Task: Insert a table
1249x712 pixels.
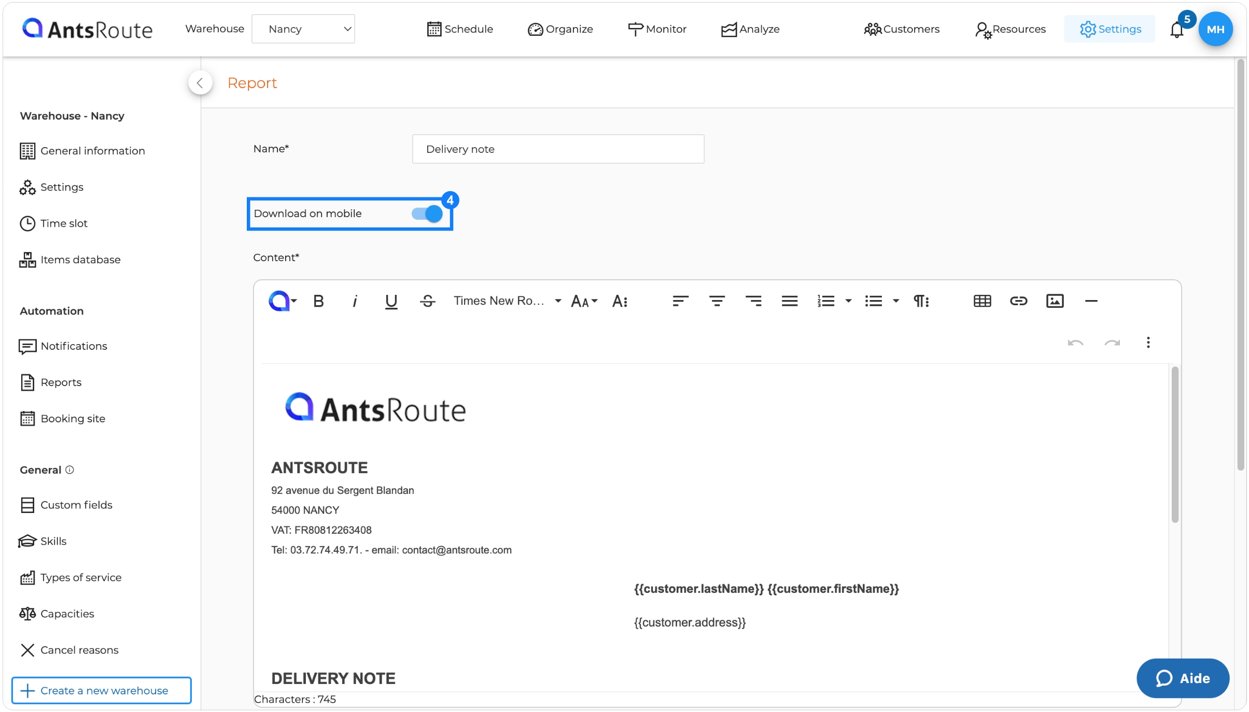Action: pos(983,301)
